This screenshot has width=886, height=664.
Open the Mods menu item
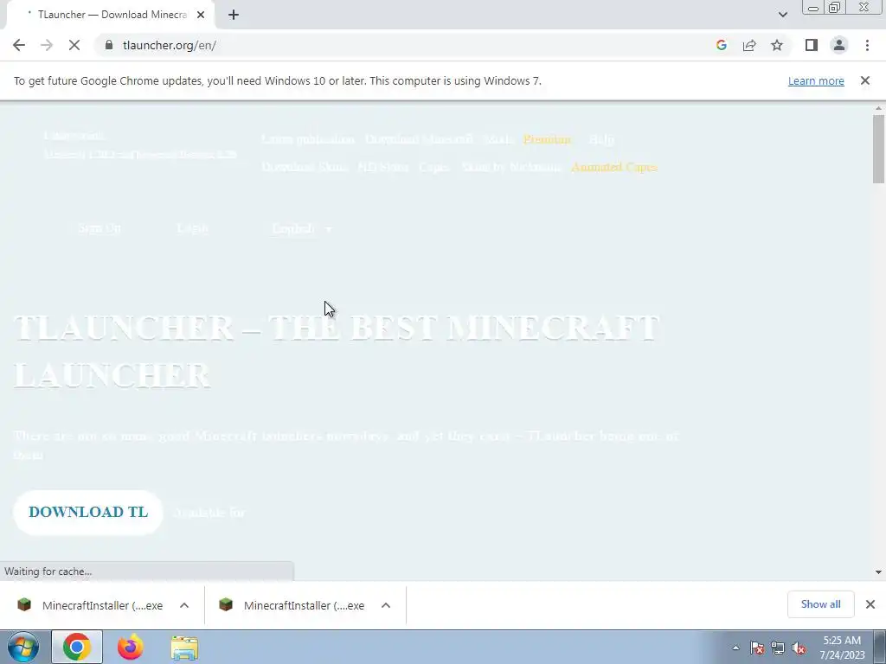click(498, 139)
